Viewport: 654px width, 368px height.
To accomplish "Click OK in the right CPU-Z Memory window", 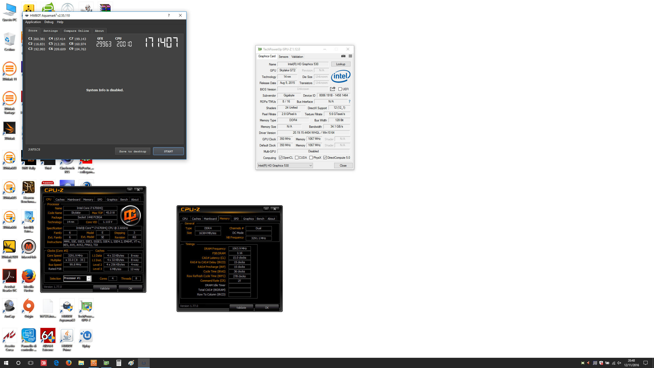I will [267, 308].
